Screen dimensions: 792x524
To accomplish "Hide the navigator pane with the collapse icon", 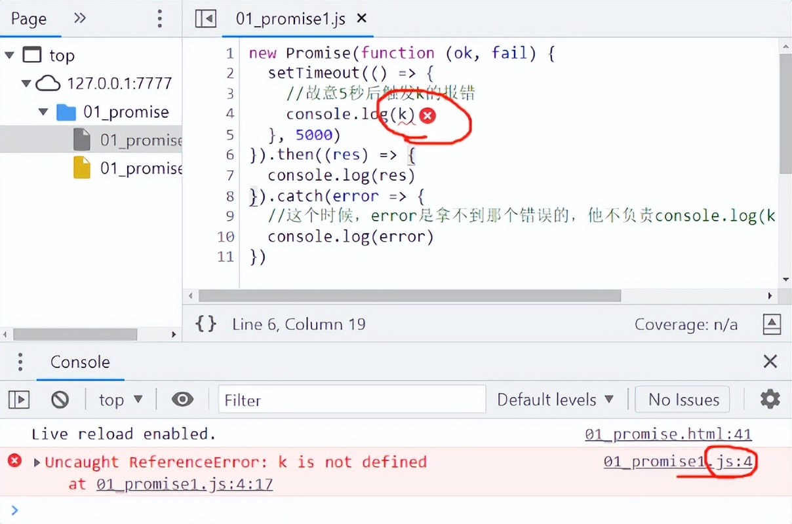I will (x=205, y=19).
